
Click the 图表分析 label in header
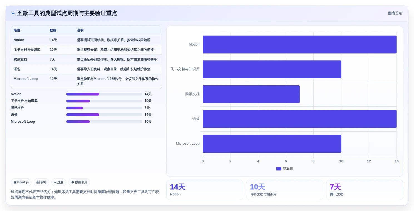pos(395,13)
